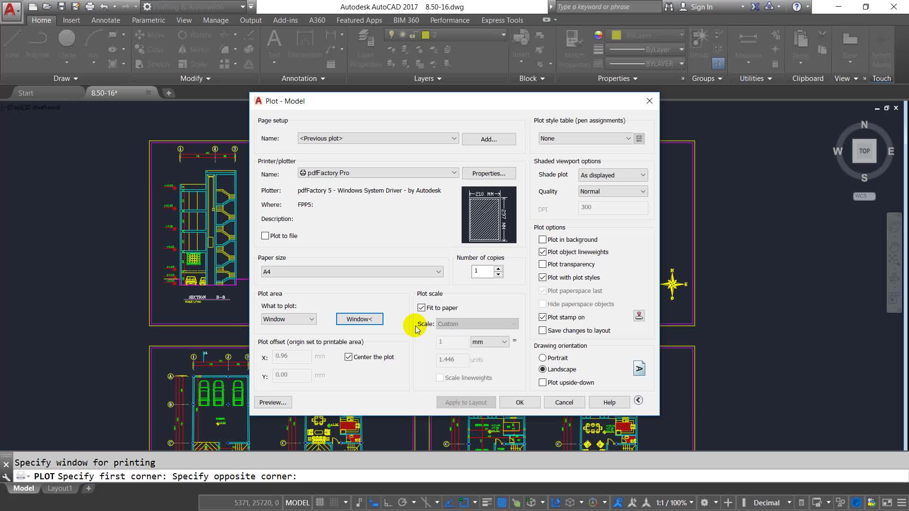Click the AutoCAD application menu logo
Image resolution: width=909 pixels, height=511 pixels.
10,9
